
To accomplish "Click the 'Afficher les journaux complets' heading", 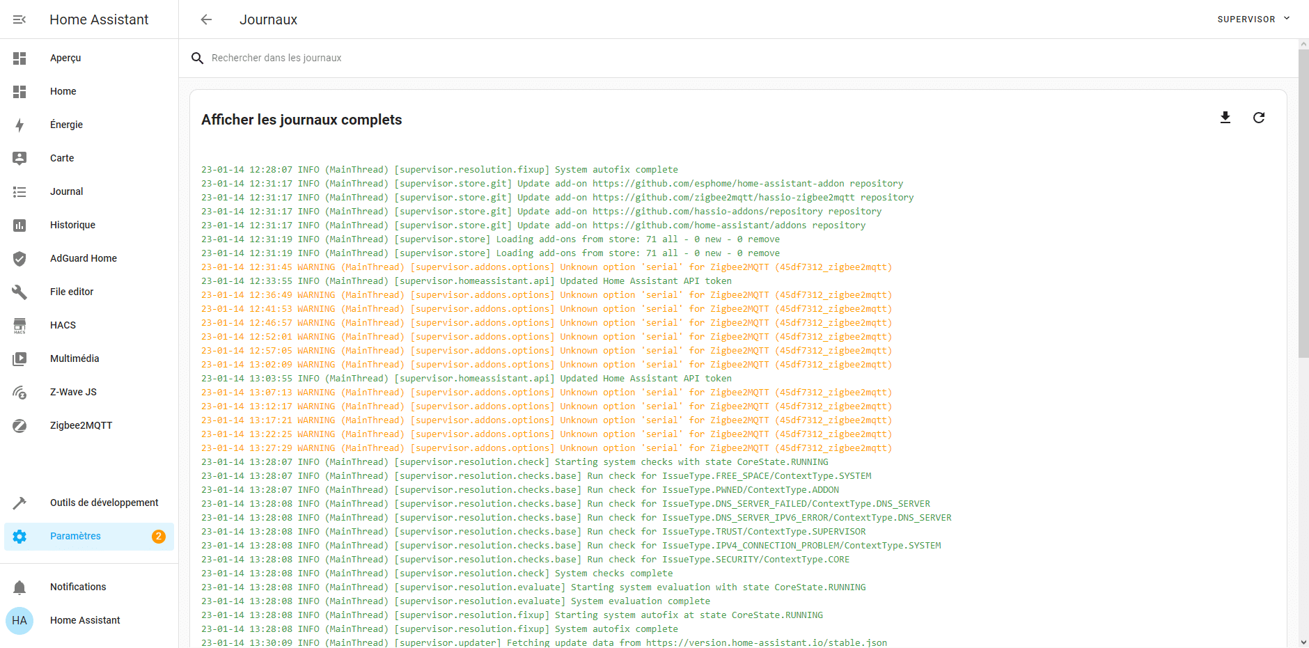I will coord(301,120).
